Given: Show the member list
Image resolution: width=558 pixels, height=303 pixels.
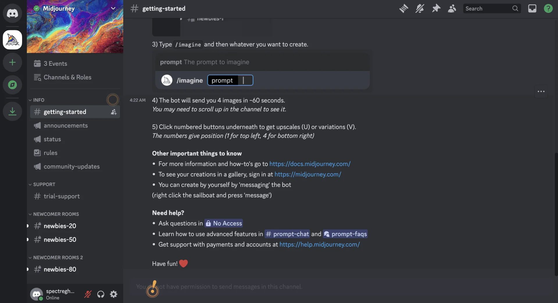Looking at the screenshot, I should pos(452,9).
